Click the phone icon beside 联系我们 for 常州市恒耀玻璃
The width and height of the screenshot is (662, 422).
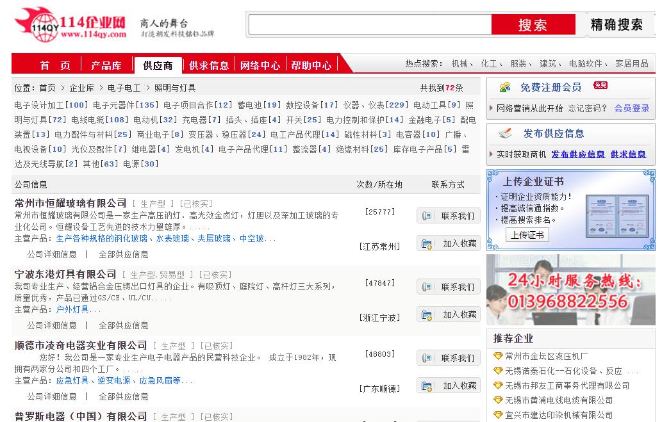[426, 215]
